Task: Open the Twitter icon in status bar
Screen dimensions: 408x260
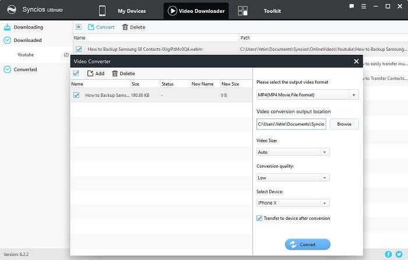Action: [x=399, y=254]
